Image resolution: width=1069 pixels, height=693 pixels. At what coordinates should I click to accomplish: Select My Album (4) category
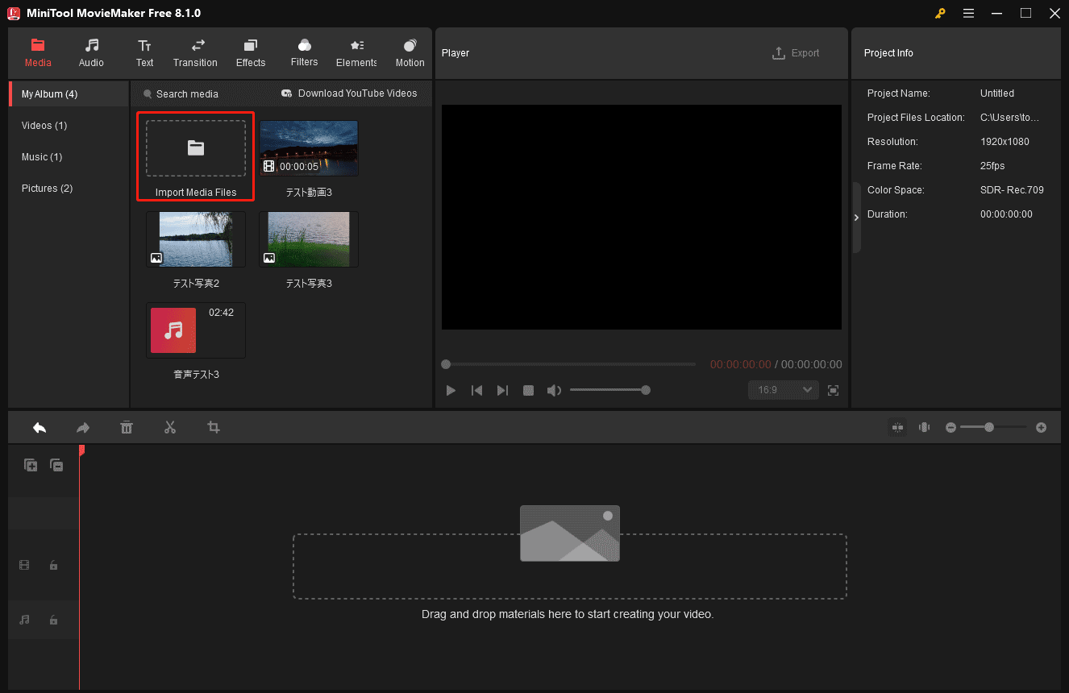(69, 94)
